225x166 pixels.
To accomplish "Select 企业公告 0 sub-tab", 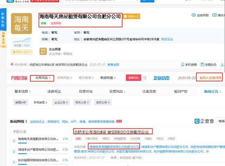I will tap(61, 102).
